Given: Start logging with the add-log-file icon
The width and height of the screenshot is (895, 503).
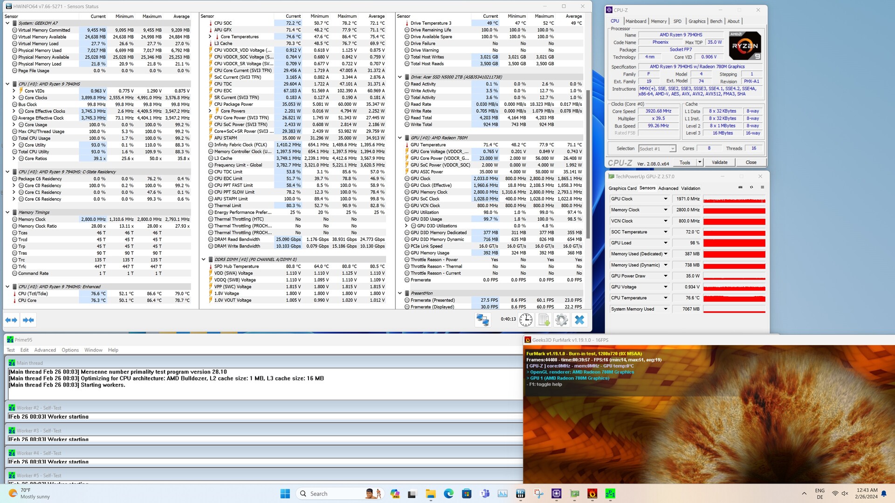Looking at the screenshot, I should click(x=544, y=320).
